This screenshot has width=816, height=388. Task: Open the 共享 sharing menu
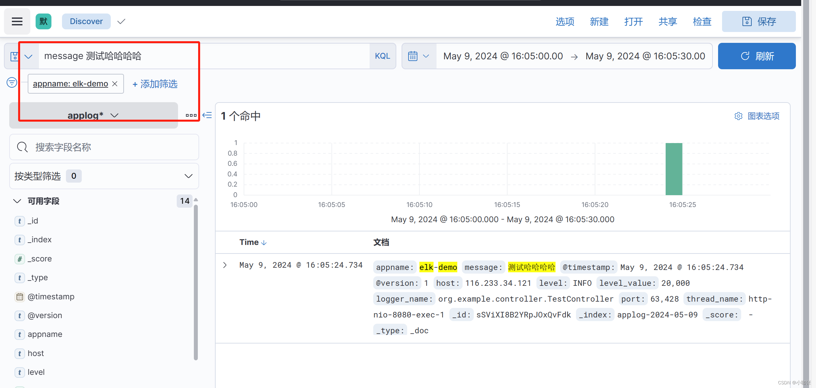667,21
